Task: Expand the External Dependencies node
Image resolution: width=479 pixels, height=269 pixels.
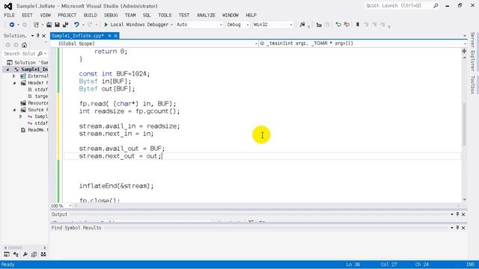Action: (14, 76)
